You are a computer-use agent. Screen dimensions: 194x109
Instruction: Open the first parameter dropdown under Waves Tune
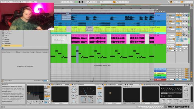[x=109, y=103]
